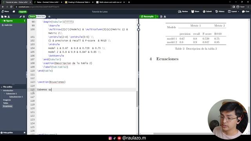Insert symbol using Omega icon

[x=49, y=16]
